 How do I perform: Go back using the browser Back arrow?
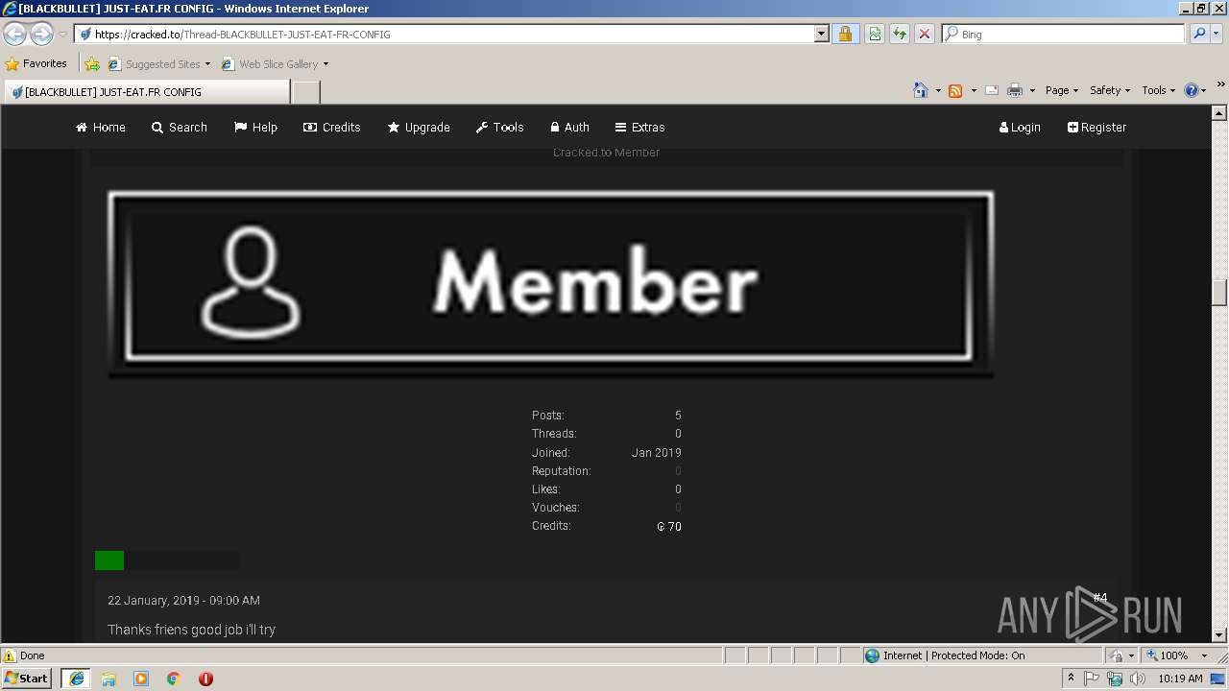(x=14, y=35)
